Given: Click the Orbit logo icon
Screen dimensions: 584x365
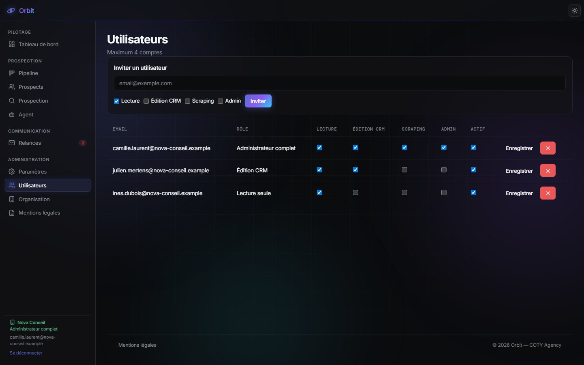Looking at the screenshot, I should click(x=11, y=11).
